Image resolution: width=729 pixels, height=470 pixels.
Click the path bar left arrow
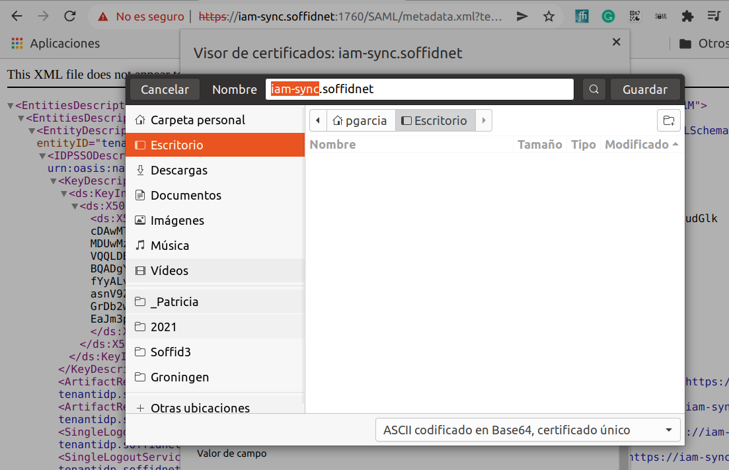pos(318,120)
